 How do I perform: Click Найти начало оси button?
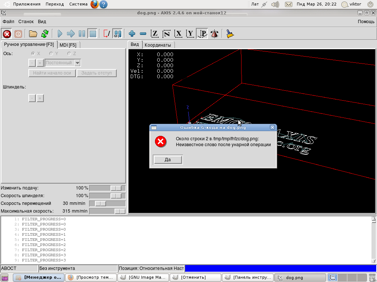pos(52,73)
